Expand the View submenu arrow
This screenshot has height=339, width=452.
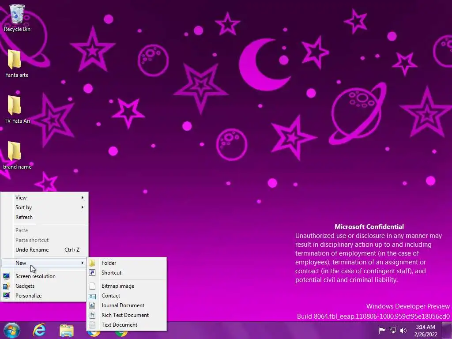point(83,197)
